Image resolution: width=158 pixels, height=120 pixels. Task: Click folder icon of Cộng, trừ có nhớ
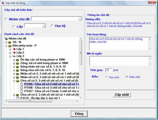pos(17,63)
